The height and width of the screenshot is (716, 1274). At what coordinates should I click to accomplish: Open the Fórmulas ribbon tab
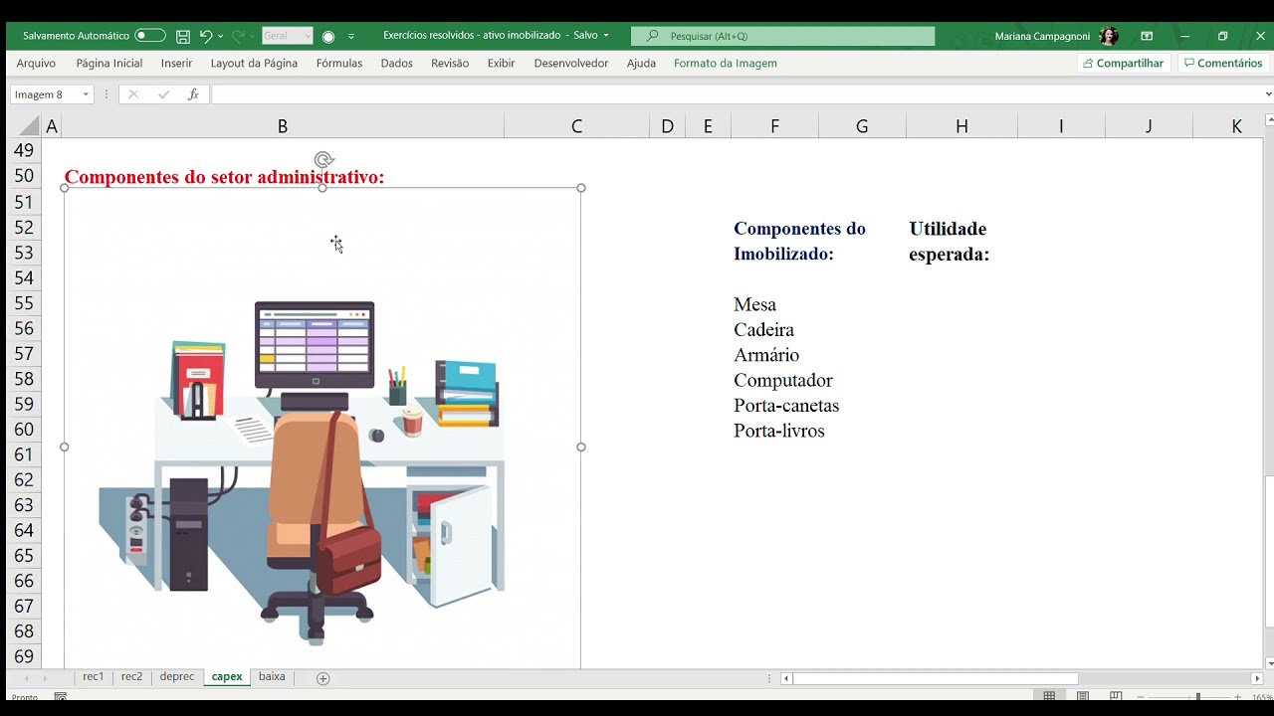(339, 63)
